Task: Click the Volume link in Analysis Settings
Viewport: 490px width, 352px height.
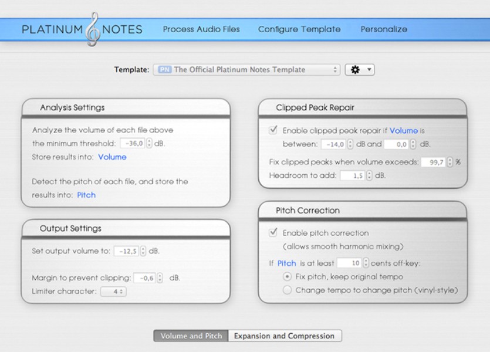Action: click(112, 157)
